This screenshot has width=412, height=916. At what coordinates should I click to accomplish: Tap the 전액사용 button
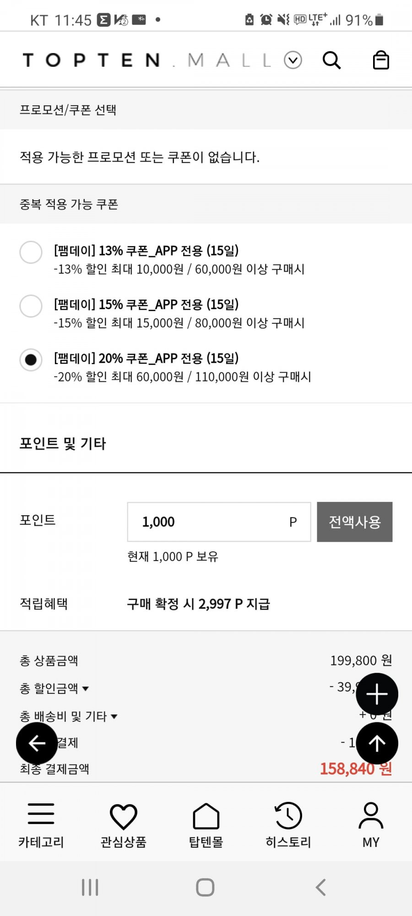(x=355, y=522)
